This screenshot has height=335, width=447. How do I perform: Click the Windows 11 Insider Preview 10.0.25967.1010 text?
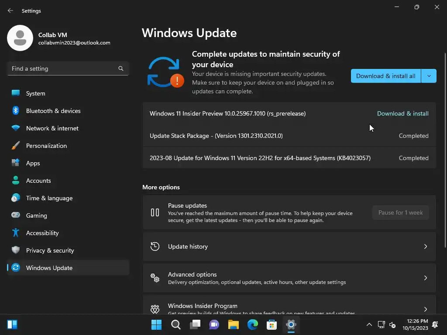tap(227, 113)
